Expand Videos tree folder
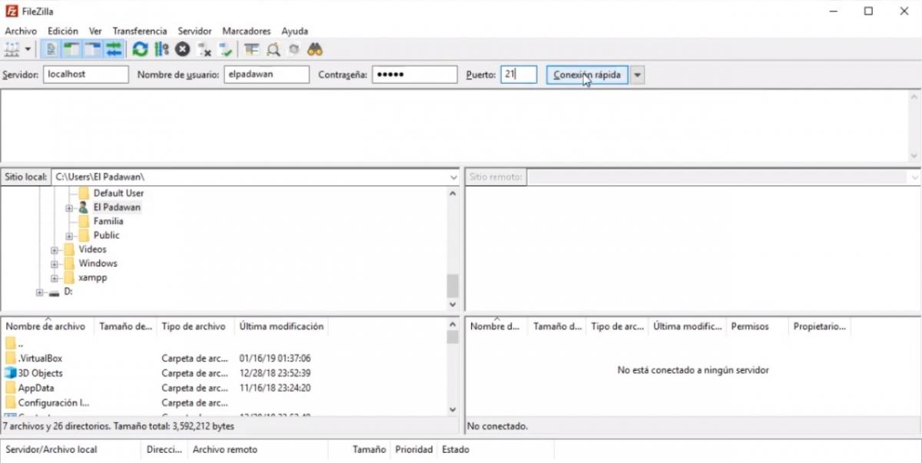The height and width of the screenshot is (463, 922). click(55, 250)
